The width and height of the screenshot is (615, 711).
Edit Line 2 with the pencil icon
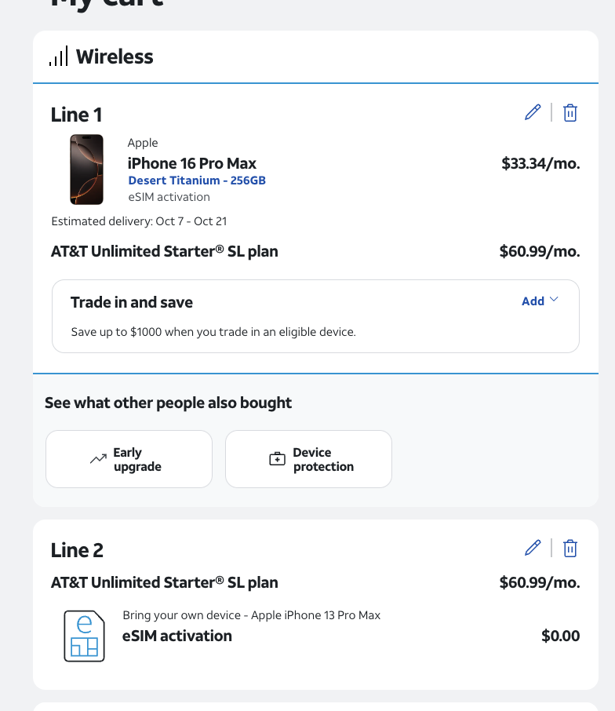point(533,548)
